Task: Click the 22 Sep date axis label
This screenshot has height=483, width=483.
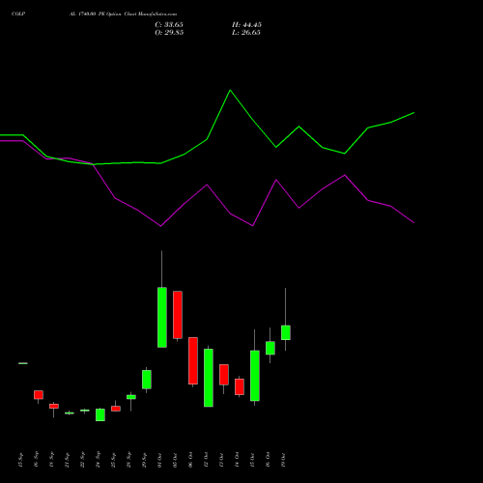Action: pyautogui.click(x=83, y=460)
